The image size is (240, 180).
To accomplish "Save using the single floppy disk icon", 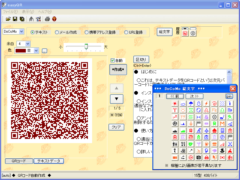I will pos(15,19).
